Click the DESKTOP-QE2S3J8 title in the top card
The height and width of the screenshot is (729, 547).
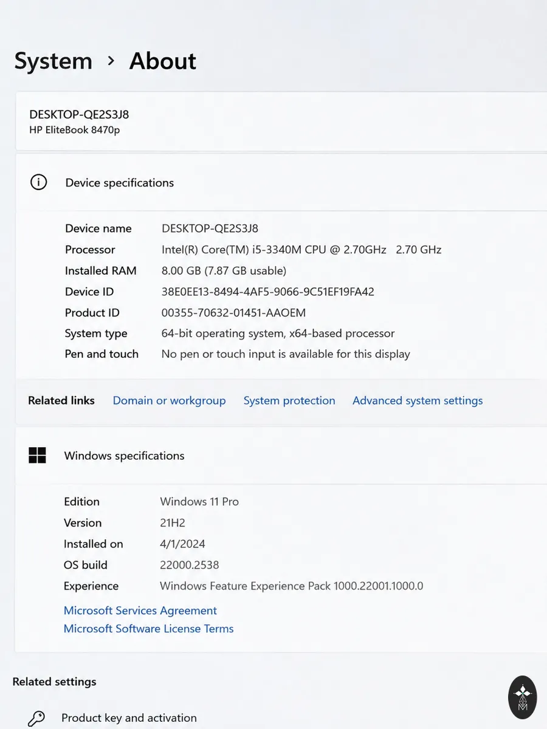[x=79, y=114]
